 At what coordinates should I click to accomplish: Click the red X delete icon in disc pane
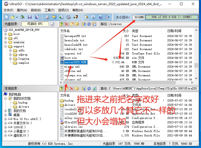[66, 24]
